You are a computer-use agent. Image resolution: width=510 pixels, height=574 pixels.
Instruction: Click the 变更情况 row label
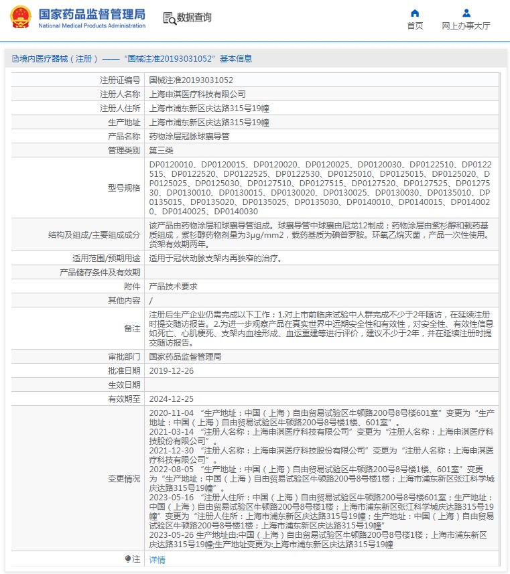tap(124, 478)
